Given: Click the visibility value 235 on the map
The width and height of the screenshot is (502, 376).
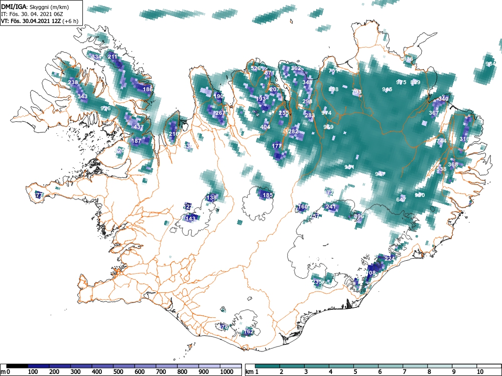Looking at the screenshot, I should pyautogui.click(x=317, y=282).
